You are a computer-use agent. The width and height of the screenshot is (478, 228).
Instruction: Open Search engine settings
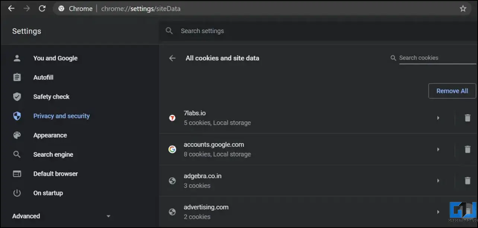[x=53, y=155]
